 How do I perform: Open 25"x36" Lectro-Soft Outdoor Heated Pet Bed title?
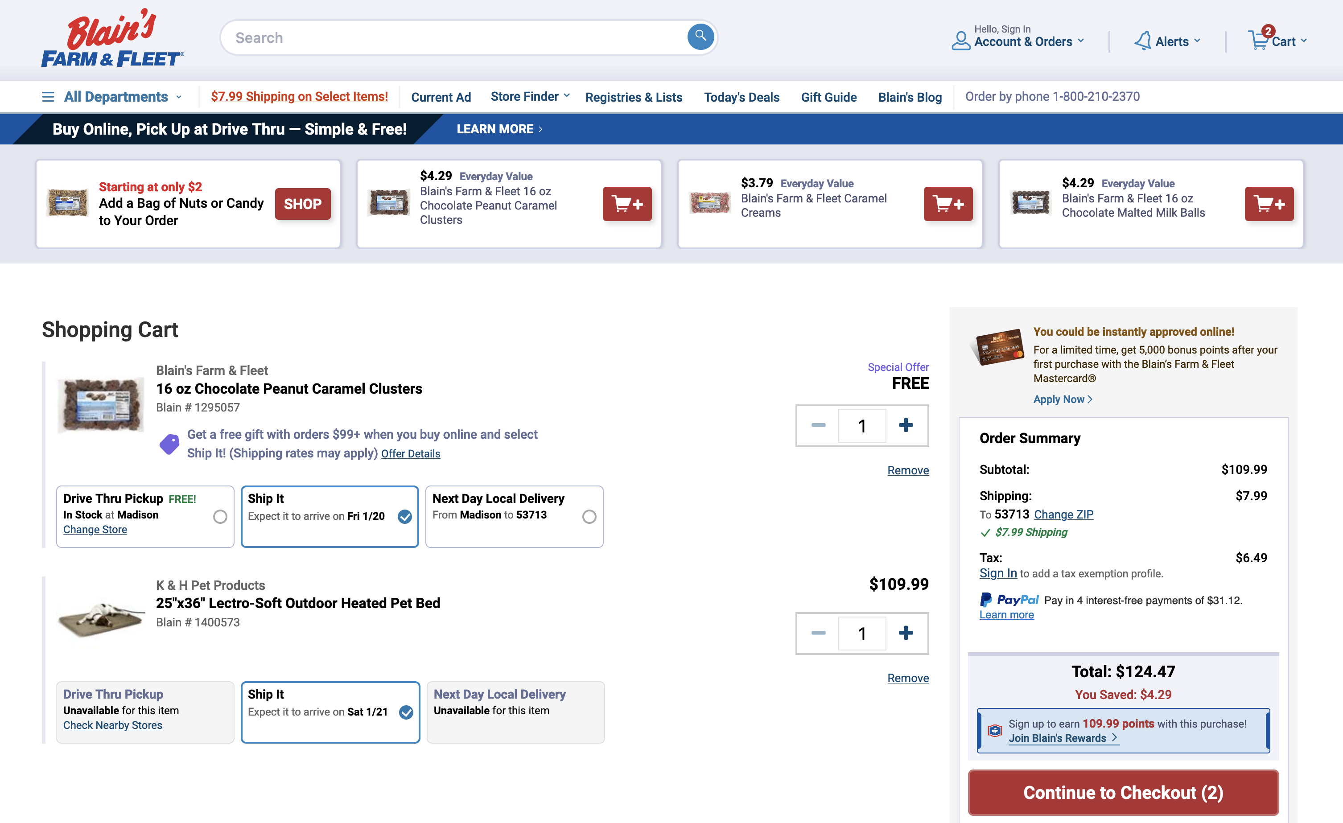[x=297, y=603]
